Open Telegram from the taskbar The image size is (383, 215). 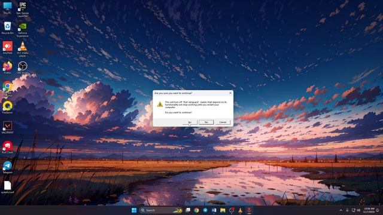[205, 210]
